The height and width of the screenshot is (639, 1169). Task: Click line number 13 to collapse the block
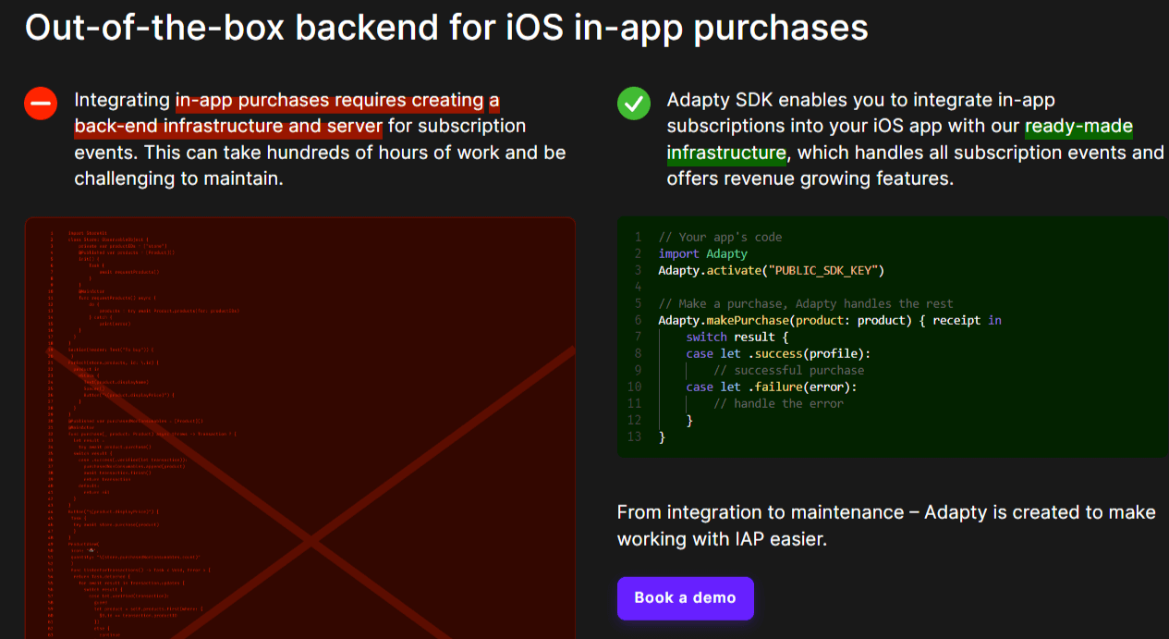pyautogui.click(x=638, y=436)
